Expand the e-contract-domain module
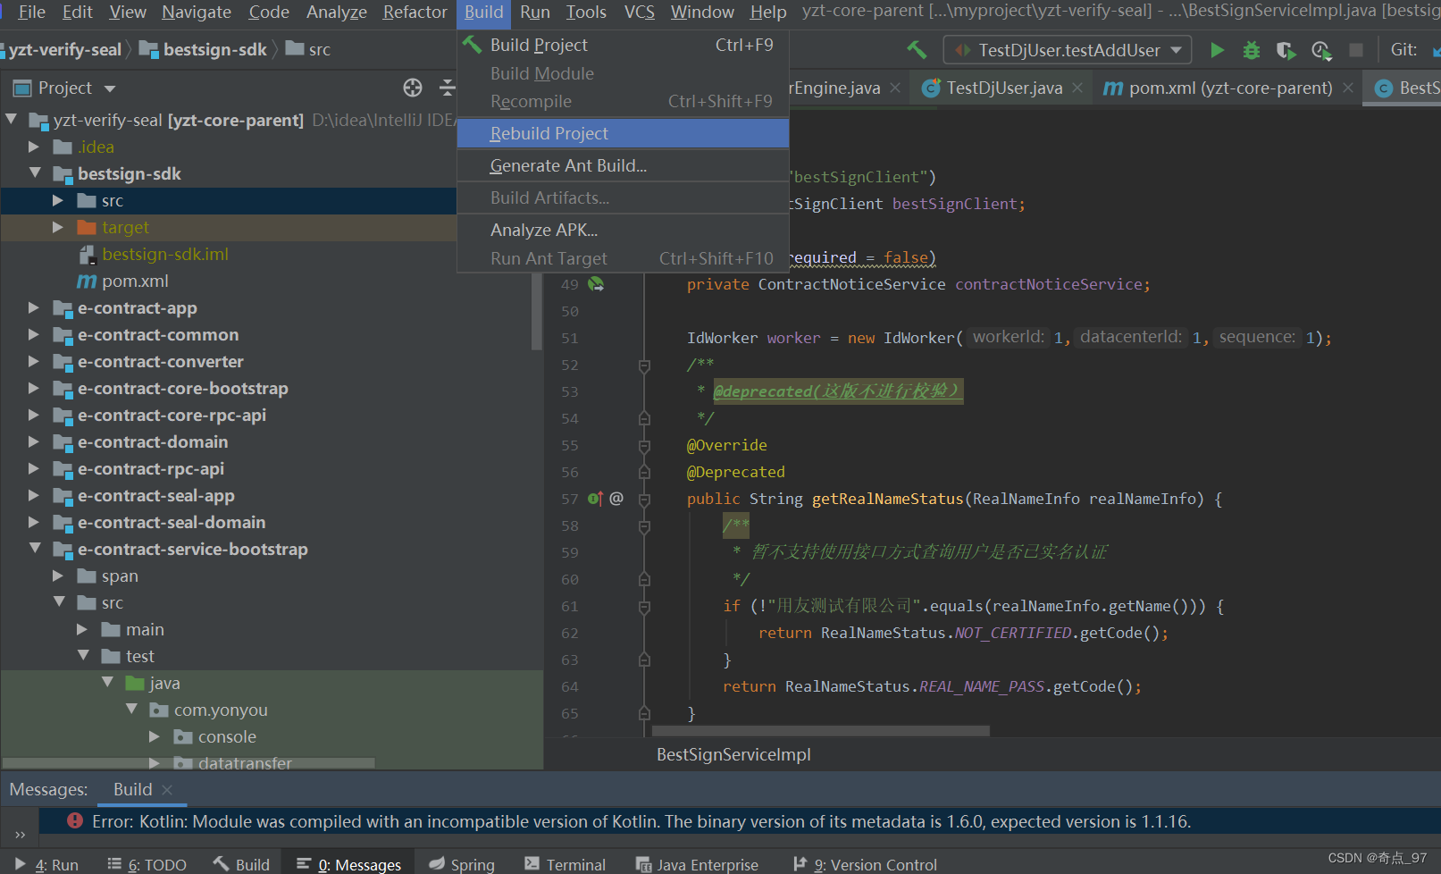Screen dimensions: 1441x874 34,441
